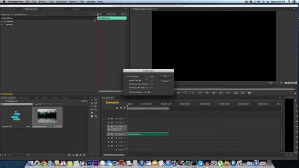Image resolution: width=299 pixels, height=168 pixels.
Task: Select Set Gain to radio option
Action: click(x=127, y=77)
